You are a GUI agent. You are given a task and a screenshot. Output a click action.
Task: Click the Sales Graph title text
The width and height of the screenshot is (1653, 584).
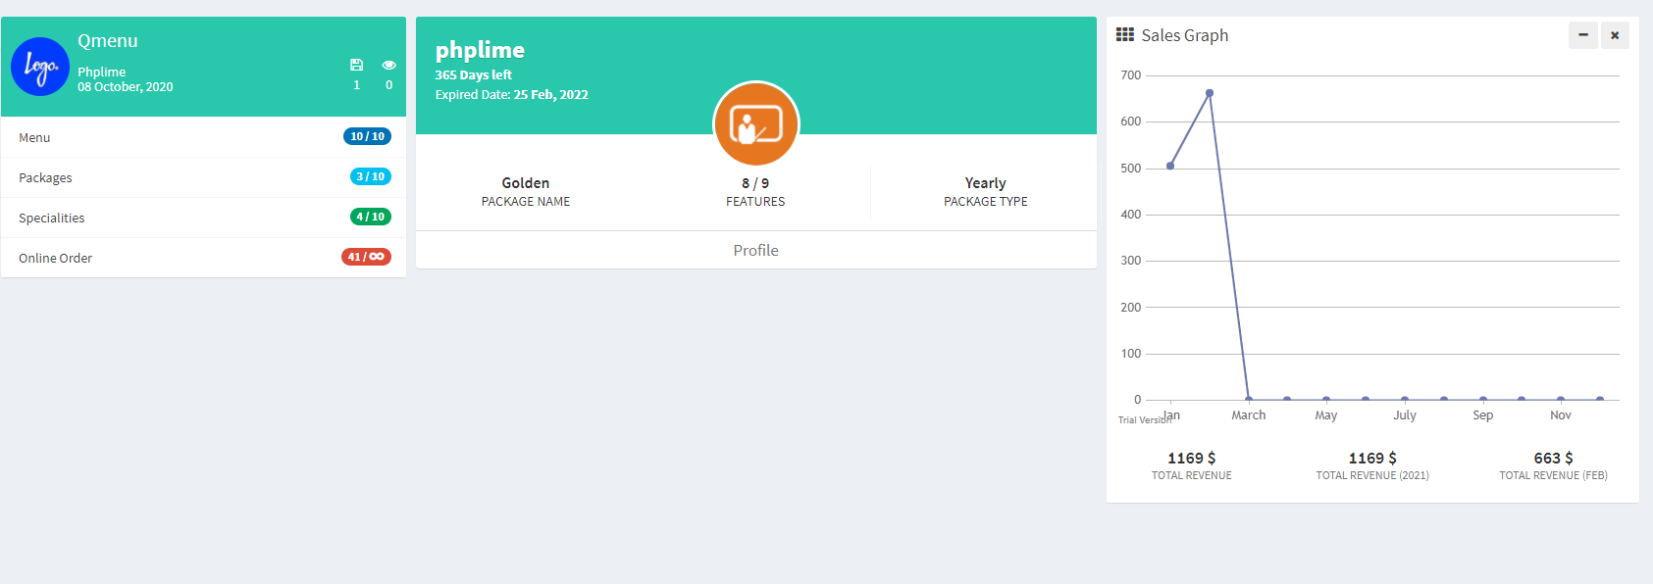tap(1185, 35)
